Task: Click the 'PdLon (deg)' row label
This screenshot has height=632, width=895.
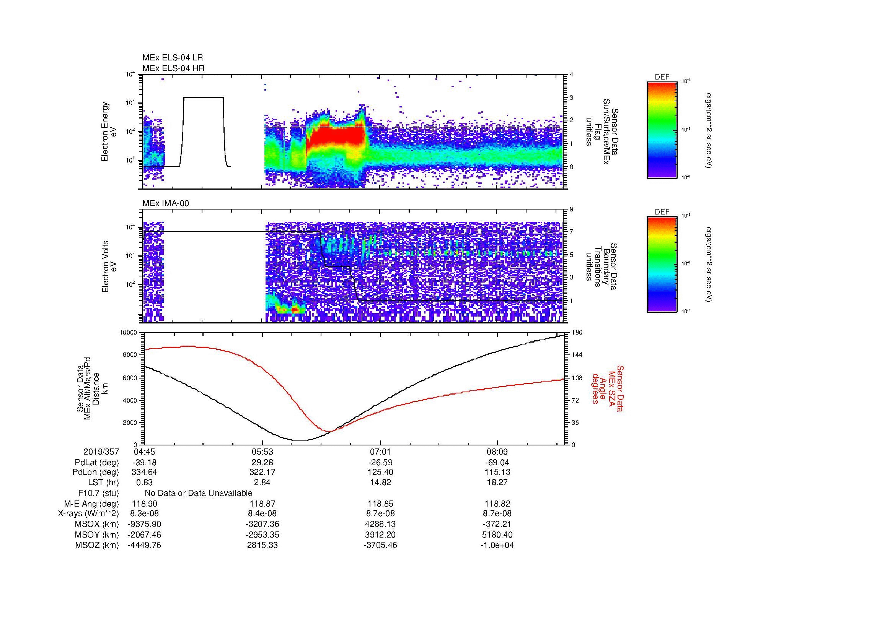Action: 96,472
